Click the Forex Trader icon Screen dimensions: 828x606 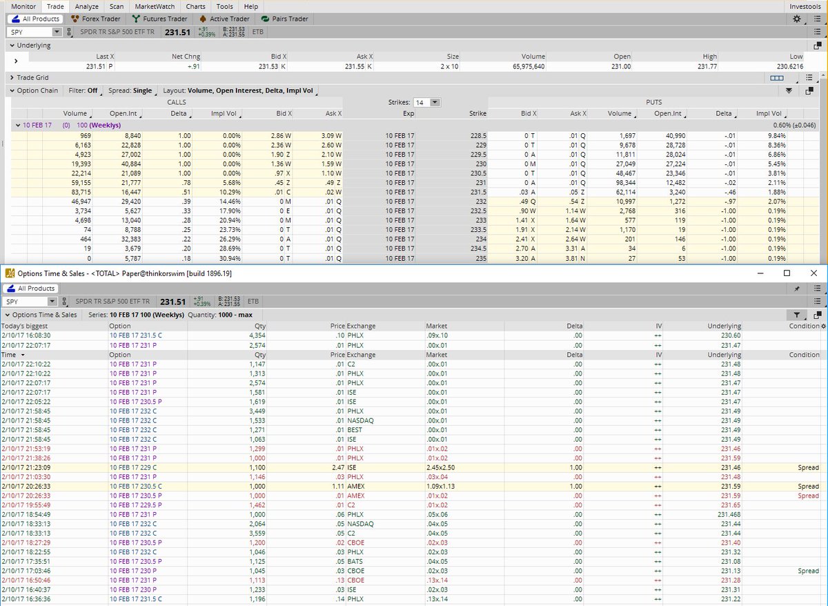(x=75, y=19)
